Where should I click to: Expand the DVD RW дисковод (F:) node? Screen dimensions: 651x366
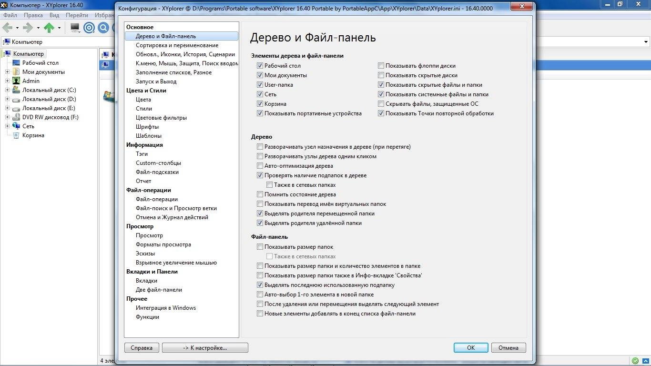[8, 117]
